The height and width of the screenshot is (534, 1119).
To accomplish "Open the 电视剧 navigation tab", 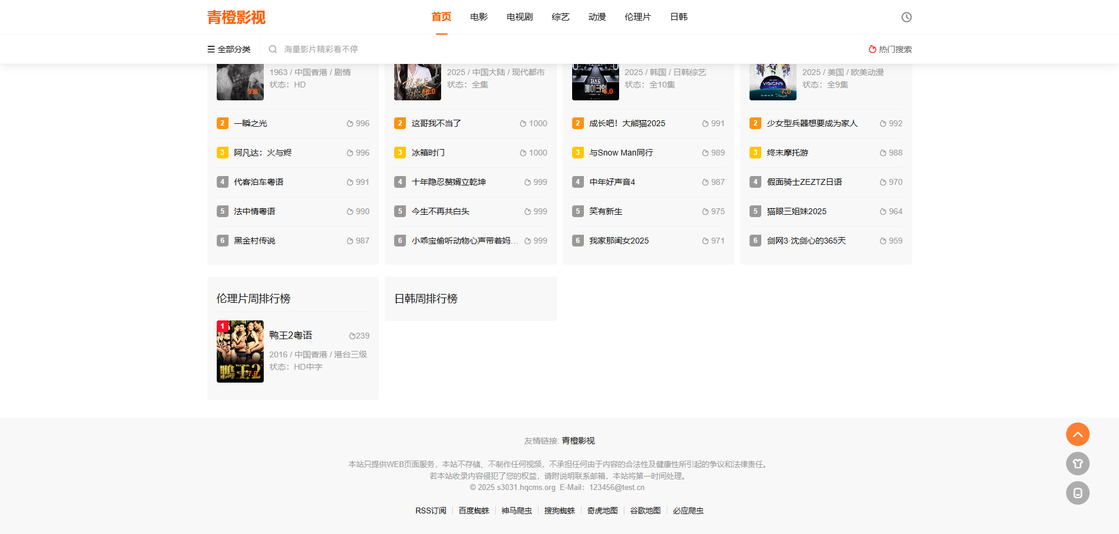I will point(519,17).
